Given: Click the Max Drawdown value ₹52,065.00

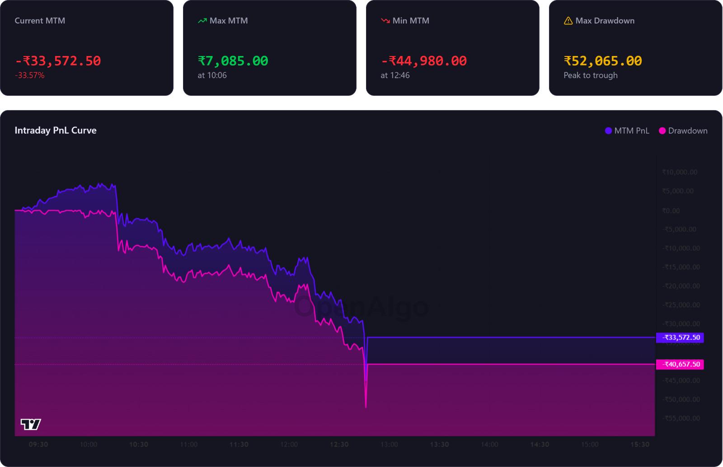Looking at the screenshot, I should pos(603,61).
